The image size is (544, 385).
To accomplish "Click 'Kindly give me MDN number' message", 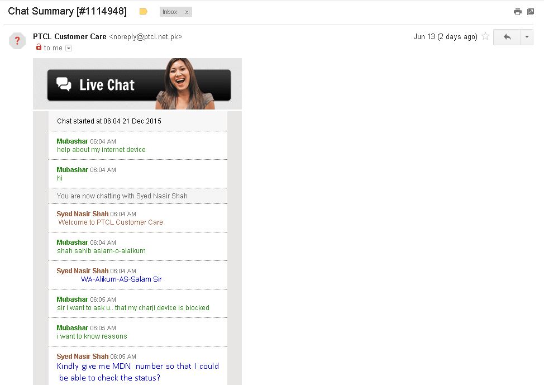I will [138, 372].
